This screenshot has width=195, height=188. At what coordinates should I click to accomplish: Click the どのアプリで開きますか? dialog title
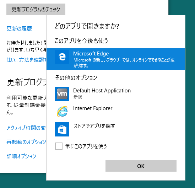tap(87, 26)
